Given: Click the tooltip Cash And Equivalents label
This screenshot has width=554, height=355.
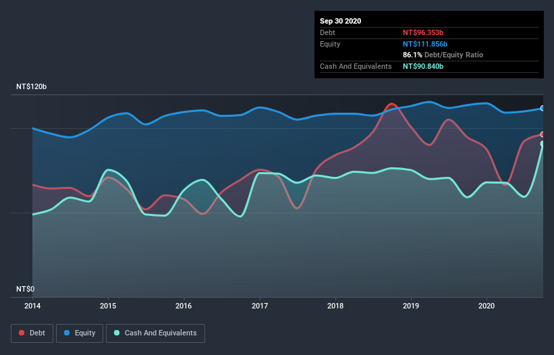Looking at the screenshot, I should 356,66.
